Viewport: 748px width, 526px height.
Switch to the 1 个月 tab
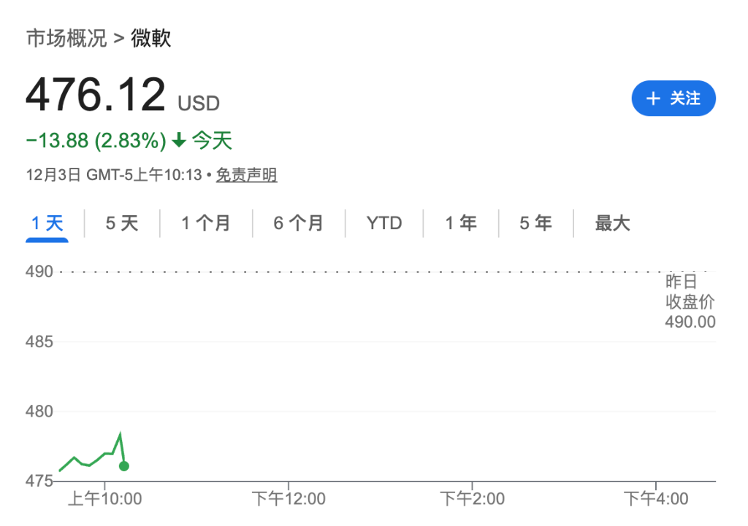(205, 223)
